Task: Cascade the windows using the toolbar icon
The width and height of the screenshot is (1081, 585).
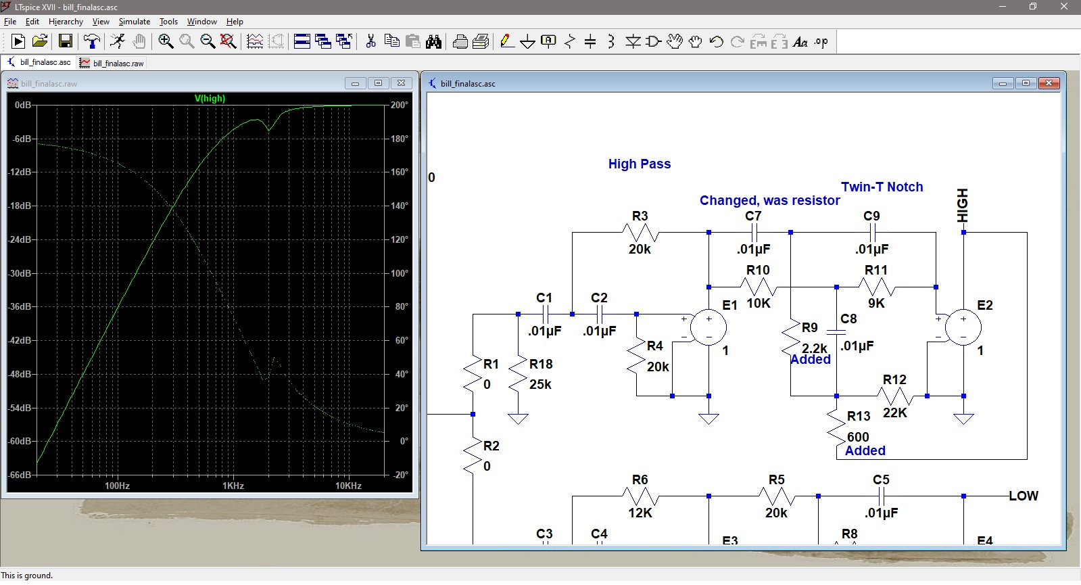Action: point(323,42)
